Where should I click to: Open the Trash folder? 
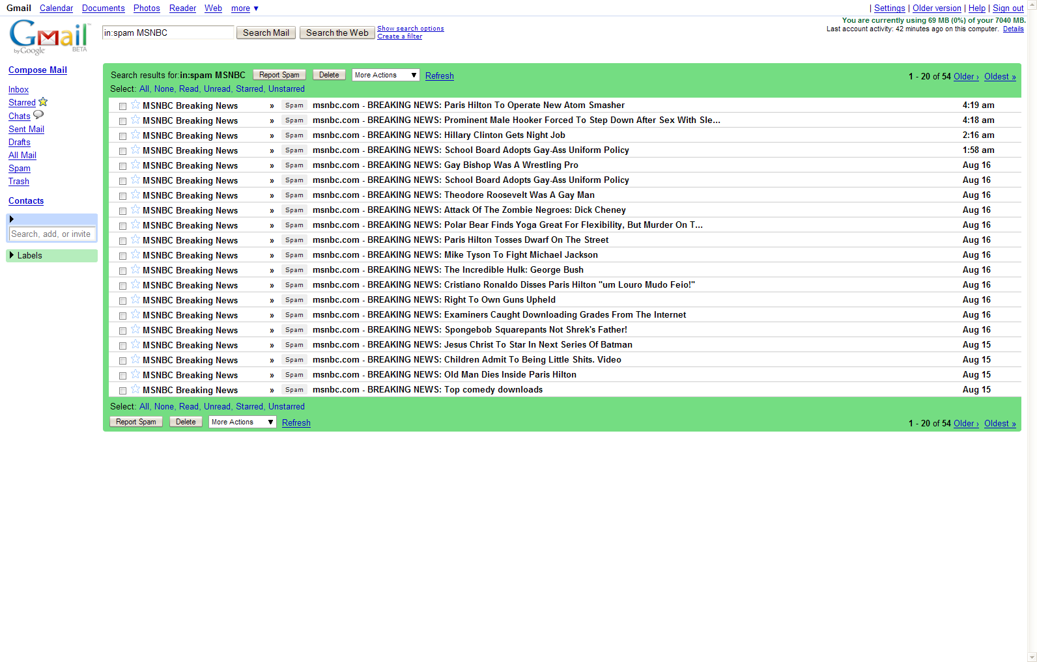19,182
